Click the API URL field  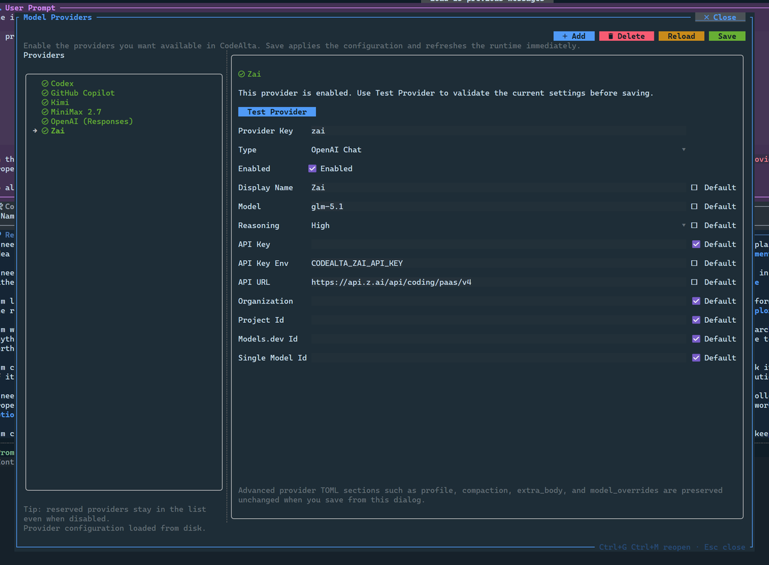click(498, 282)
